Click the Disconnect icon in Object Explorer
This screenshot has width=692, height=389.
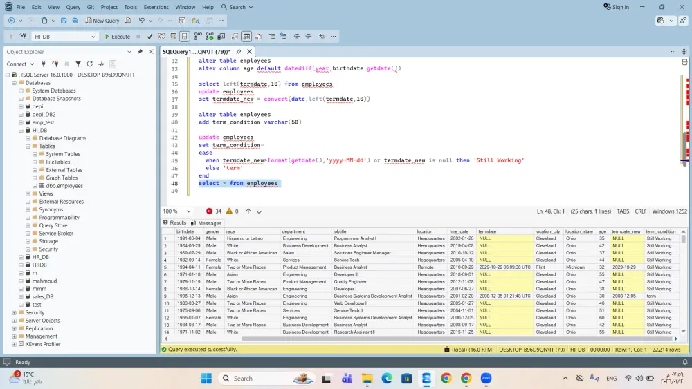tap(55, 64)
